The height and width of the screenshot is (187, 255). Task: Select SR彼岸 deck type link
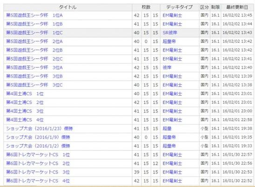pyautogui.click(x=170, y=33)
